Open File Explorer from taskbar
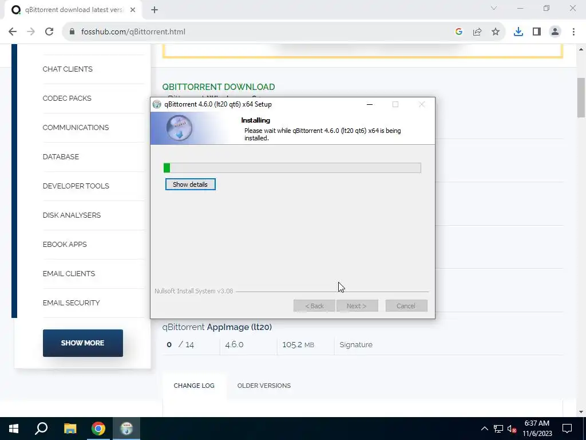The width and height of the screenshot is (586, 440). pos(70,429)
